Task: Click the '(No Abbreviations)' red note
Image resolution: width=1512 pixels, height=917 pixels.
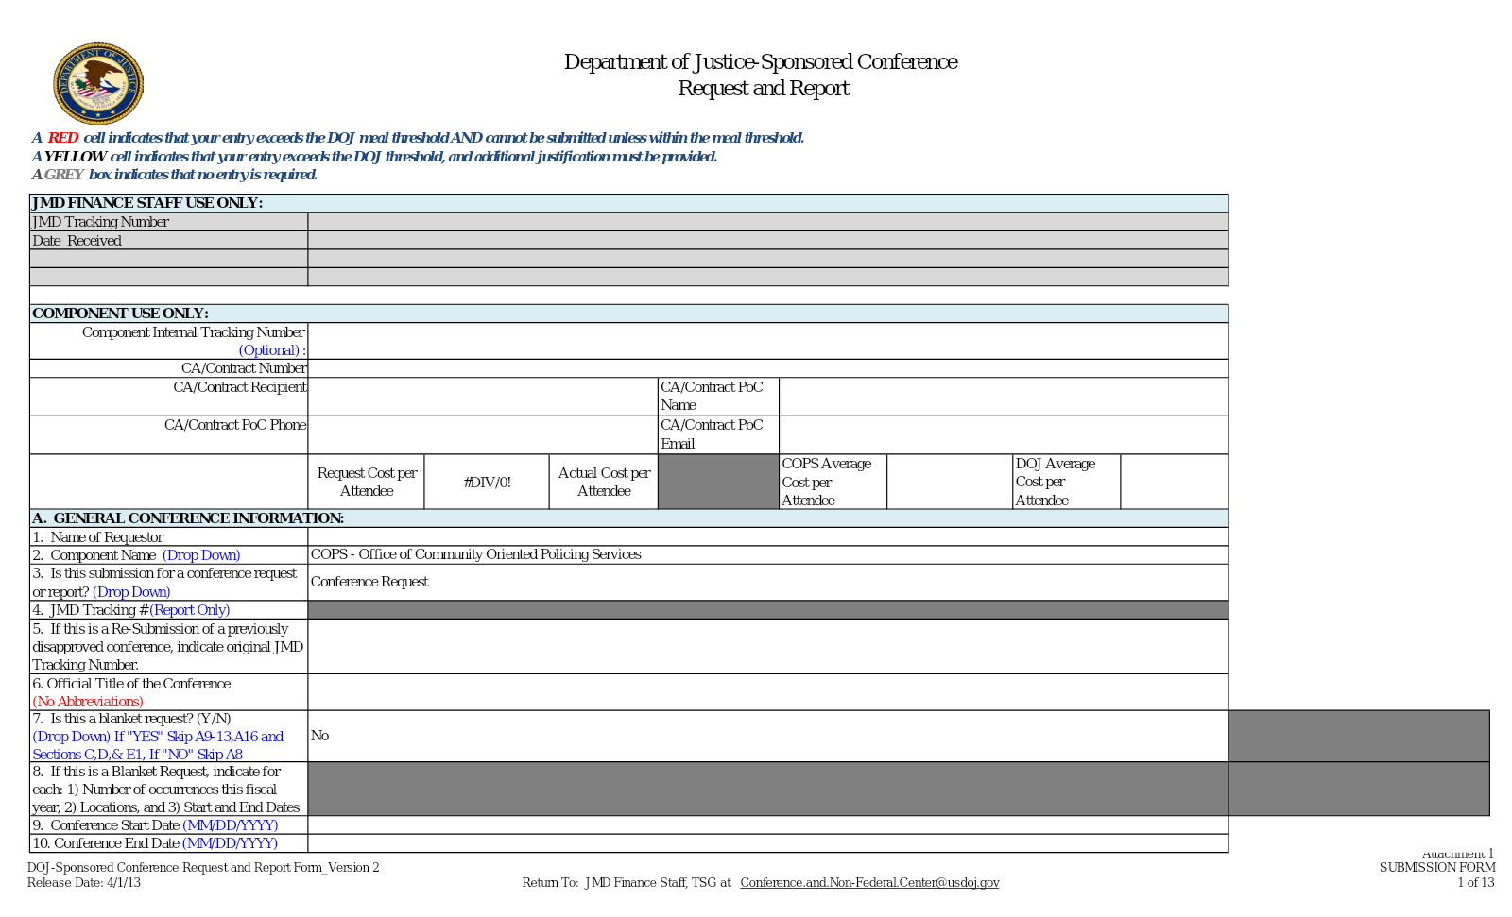Action: (x=88, y=702)
